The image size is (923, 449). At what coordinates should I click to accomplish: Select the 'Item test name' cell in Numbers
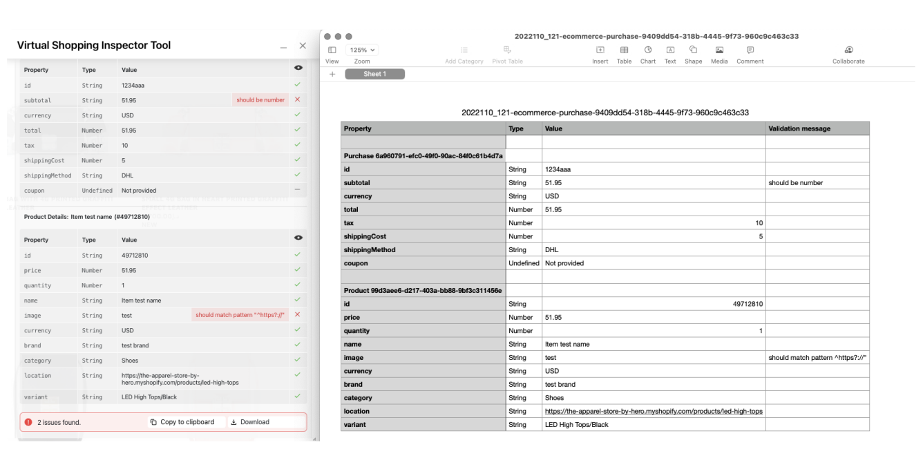pos(654,344)
